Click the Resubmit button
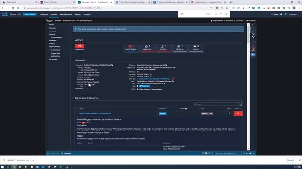 (x=228, y=21)
